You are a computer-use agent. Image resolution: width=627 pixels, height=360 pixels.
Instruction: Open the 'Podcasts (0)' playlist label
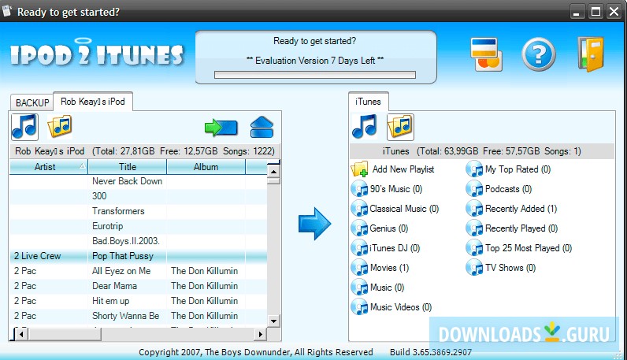pyautogui.click(x=508, y=189)
